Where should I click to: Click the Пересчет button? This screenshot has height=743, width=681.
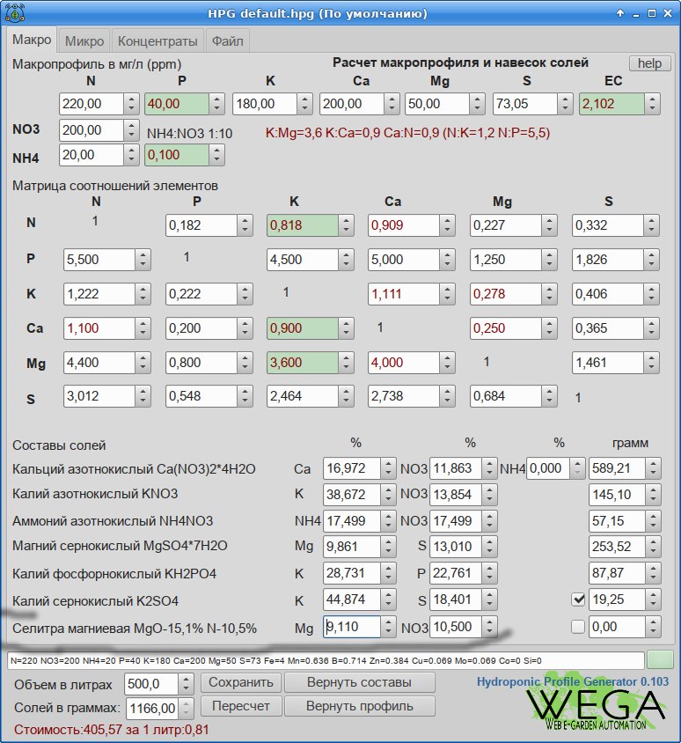coord(240,706)
